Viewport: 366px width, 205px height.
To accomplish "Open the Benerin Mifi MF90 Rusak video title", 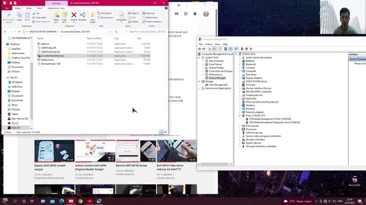I will click(132, 166).
